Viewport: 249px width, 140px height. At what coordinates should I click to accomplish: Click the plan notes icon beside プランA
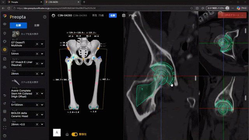coord(124,16)
